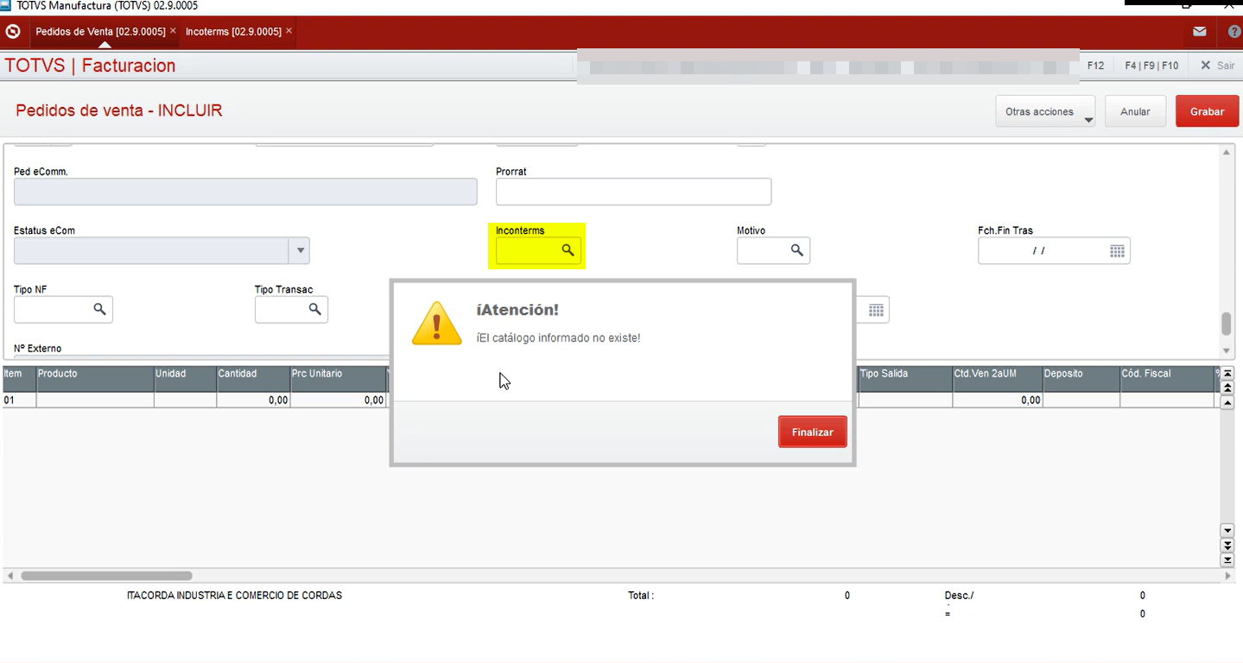Image resolution: width=1243 pixels, height=663 pixels.
Task: Click the TOTVS | Facturacion title
Action: pos(91,66)
